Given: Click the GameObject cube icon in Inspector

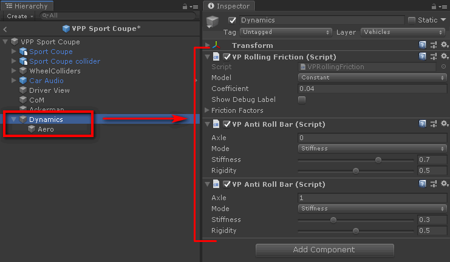Looking at the screenshot, I should click(x=213, y=21).
